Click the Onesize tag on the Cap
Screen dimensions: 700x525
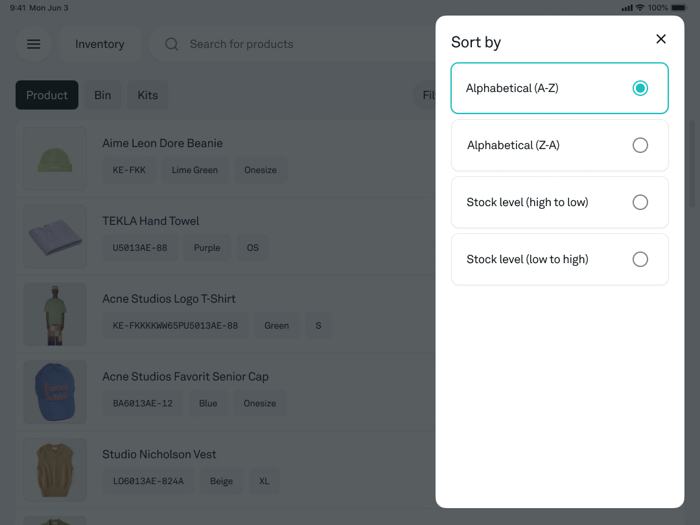260,403
